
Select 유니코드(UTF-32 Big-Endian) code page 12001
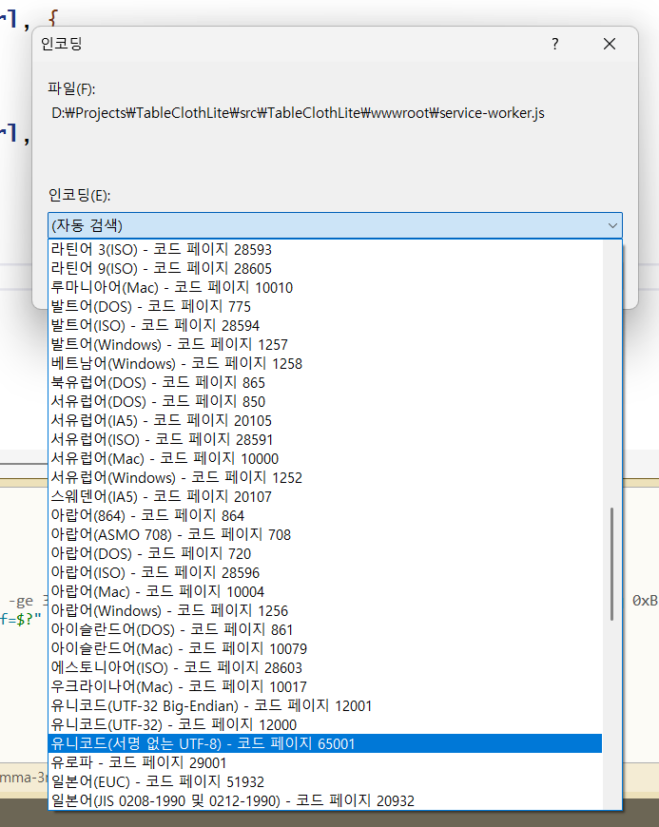click(x=325, y=704)
